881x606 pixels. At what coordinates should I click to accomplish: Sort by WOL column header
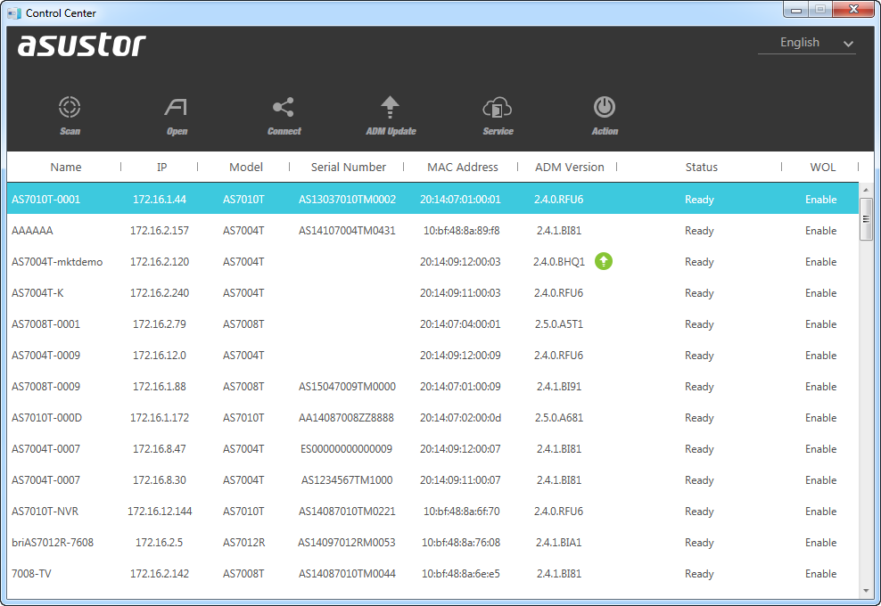[822, 167]
